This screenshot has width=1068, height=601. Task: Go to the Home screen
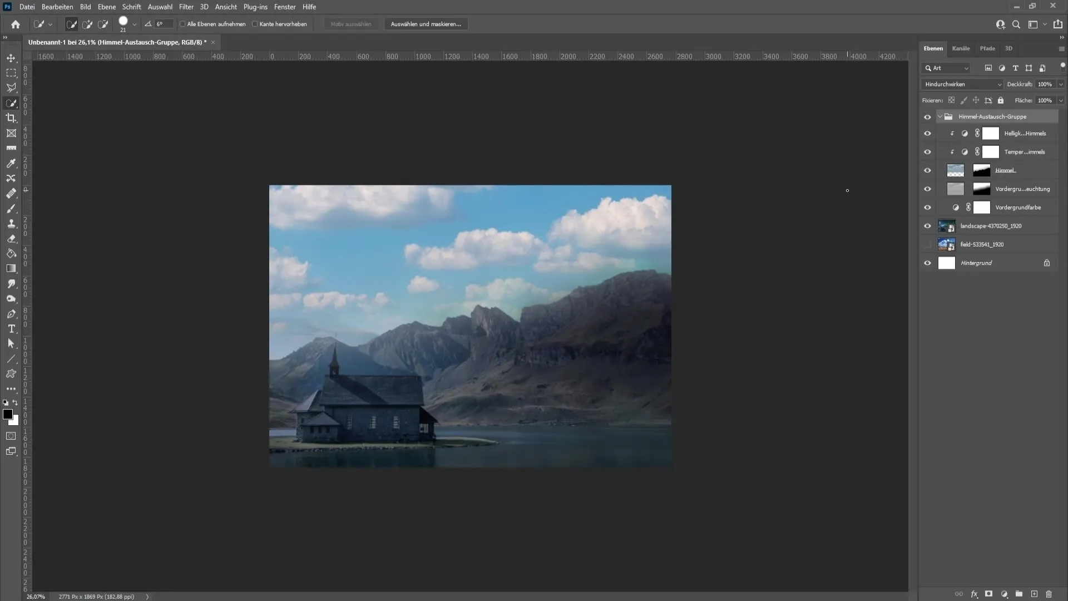click(x=16, y=24)
